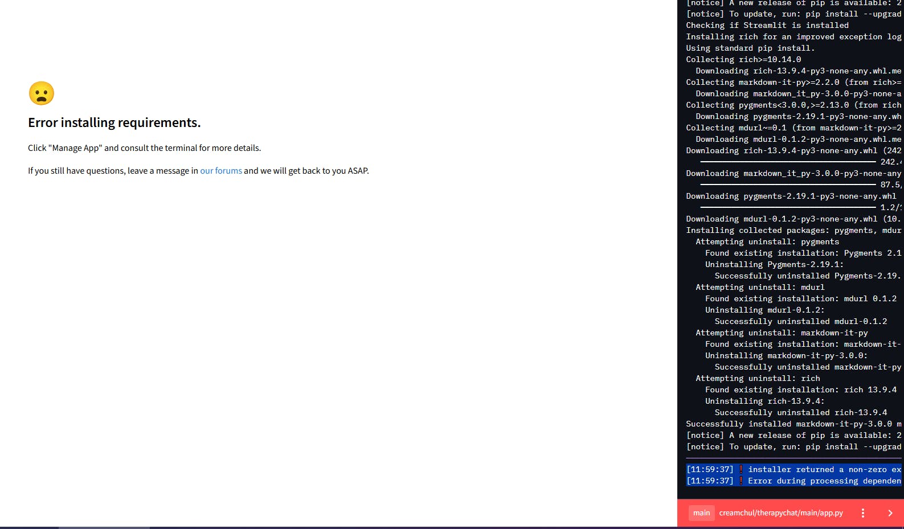
Task: Click the "Found existing installation: rich 13.9.4" line
Action: pyautogui.click(x=801, y=390)
